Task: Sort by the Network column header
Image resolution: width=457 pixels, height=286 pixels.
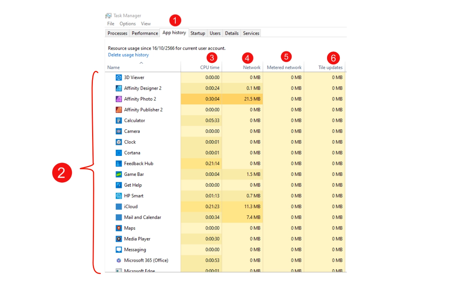Action: (x=242, y=67)
